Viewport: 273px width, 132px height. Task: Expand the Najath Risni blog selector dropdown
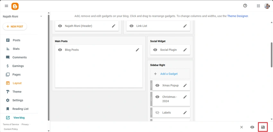(41, 16)
